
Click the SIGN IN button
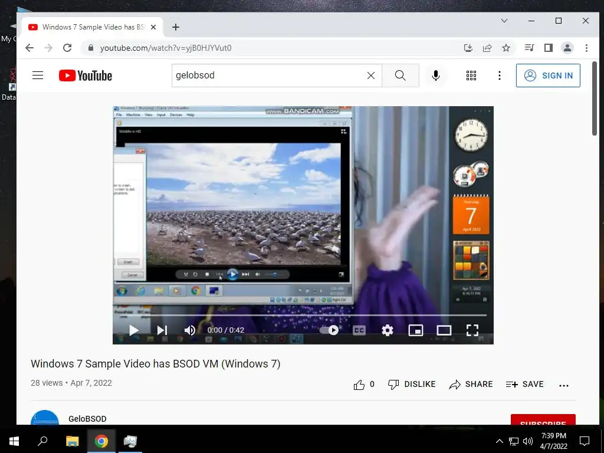pyautogui.click(x=548, y=75)
